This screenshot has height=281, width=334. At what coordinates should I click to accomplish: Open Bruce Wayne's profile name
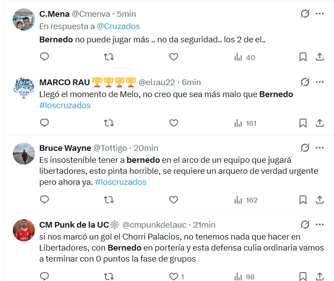click(65, 148)
